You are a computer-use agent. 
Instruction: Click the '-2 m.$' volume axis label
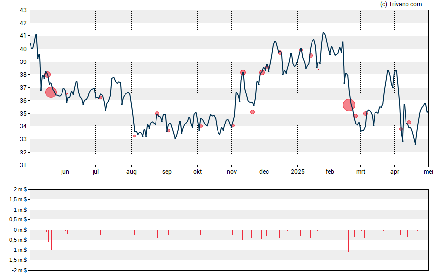coord(19,270)
